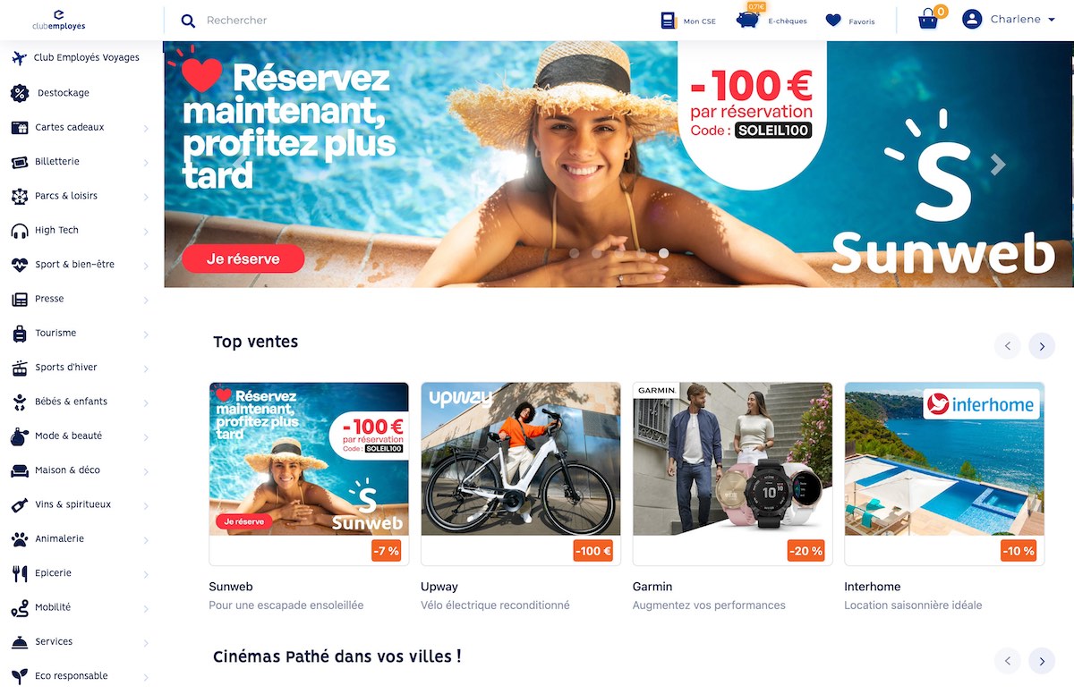
Task: Select the last banner carousel dot
Action: click(663, 253)
